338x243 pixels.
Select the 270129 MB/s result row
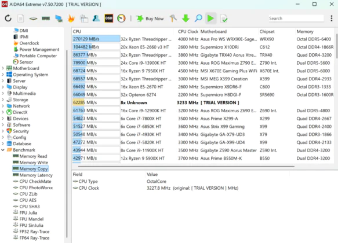[x=203, y=39]
